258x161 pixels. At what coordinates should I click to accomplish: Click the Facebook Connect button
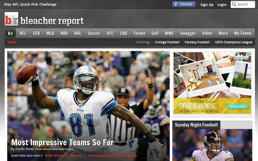click(184, 4)
